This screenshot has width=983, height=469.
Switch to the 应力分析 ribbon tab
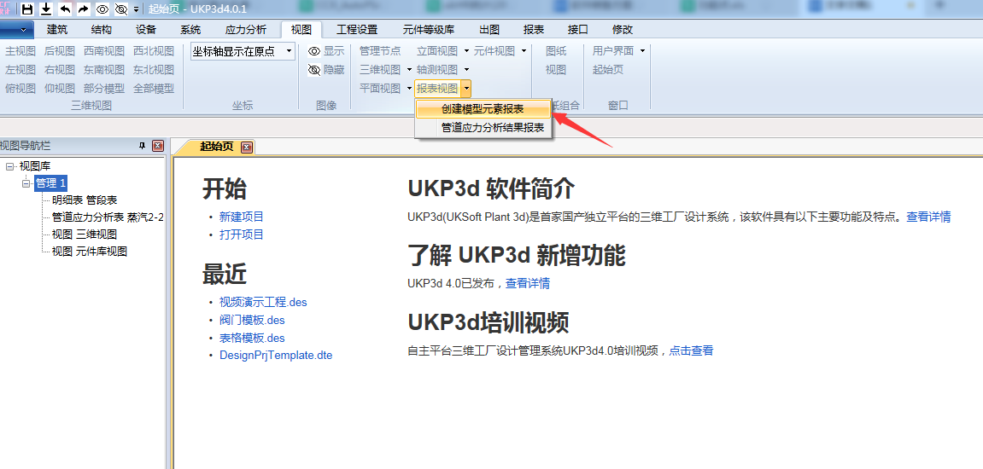pos(245,29)
